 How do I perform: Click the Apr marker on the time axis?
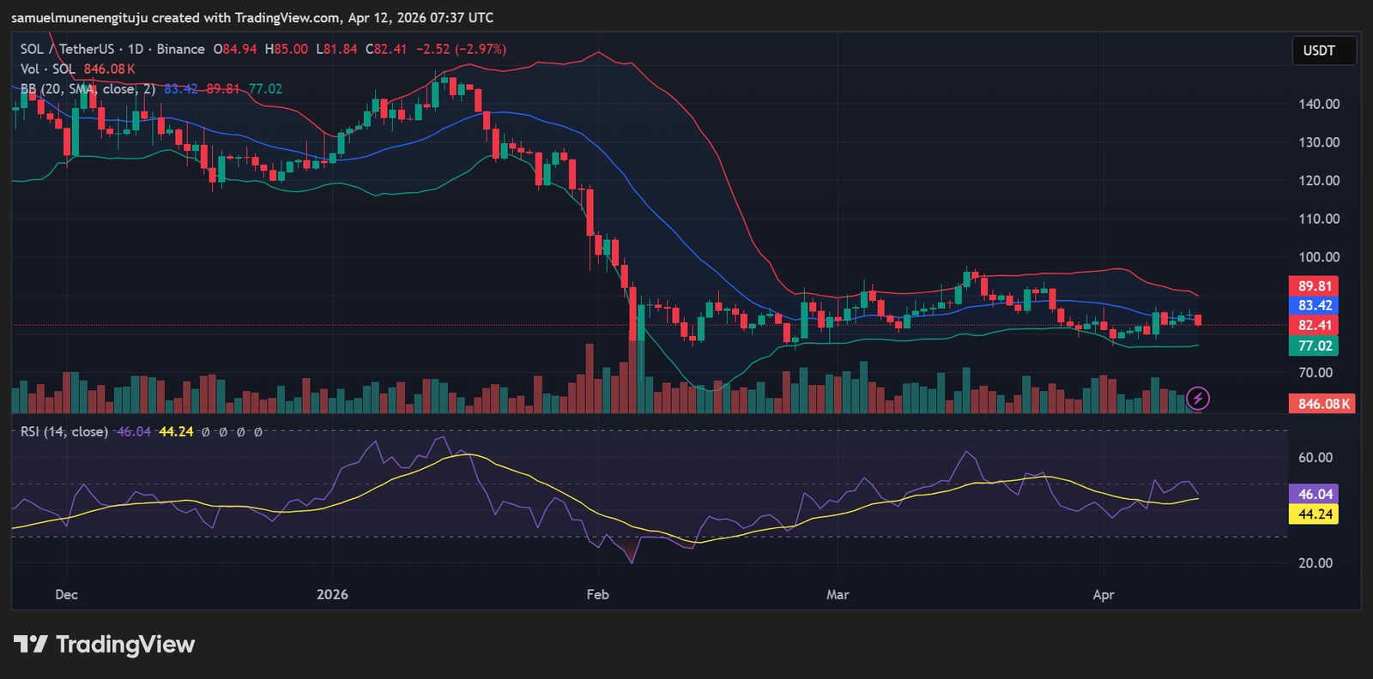tap(1104, 595)
